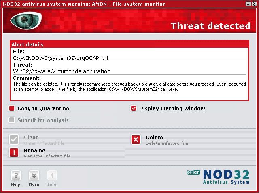259x193 pixels.
Task: Toggle the Copy to Quarantine checkbox
Action: click(12, 109)
